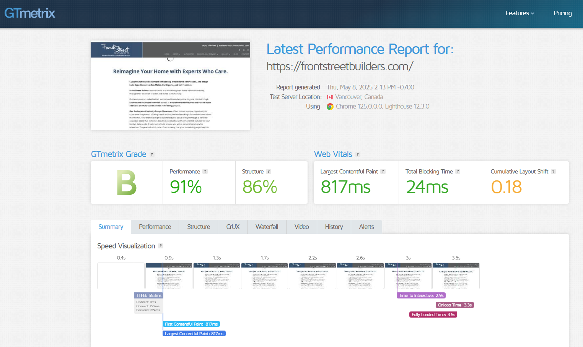Click the website screenshot preview
Viewport: 583px width, 347px height.
(170, 86)
